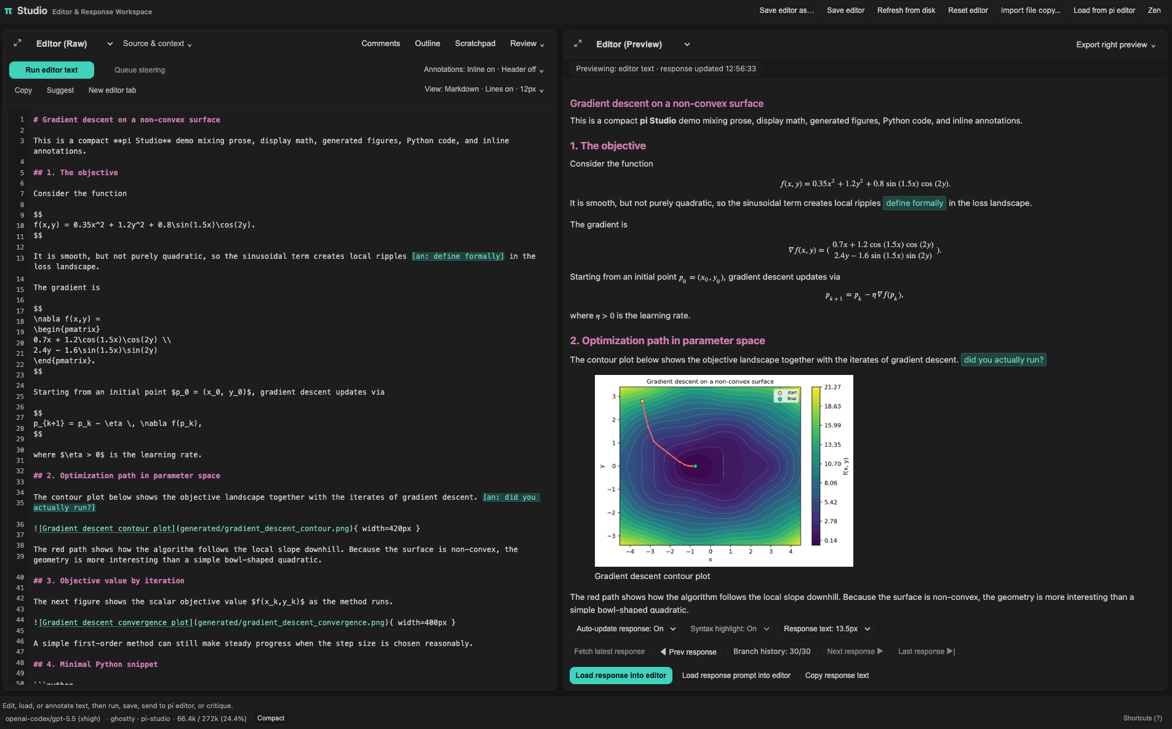Viewport: 1172px width, 729px height.
Task: Click the Gradient descent contour plot image
Action: [724, 471]
